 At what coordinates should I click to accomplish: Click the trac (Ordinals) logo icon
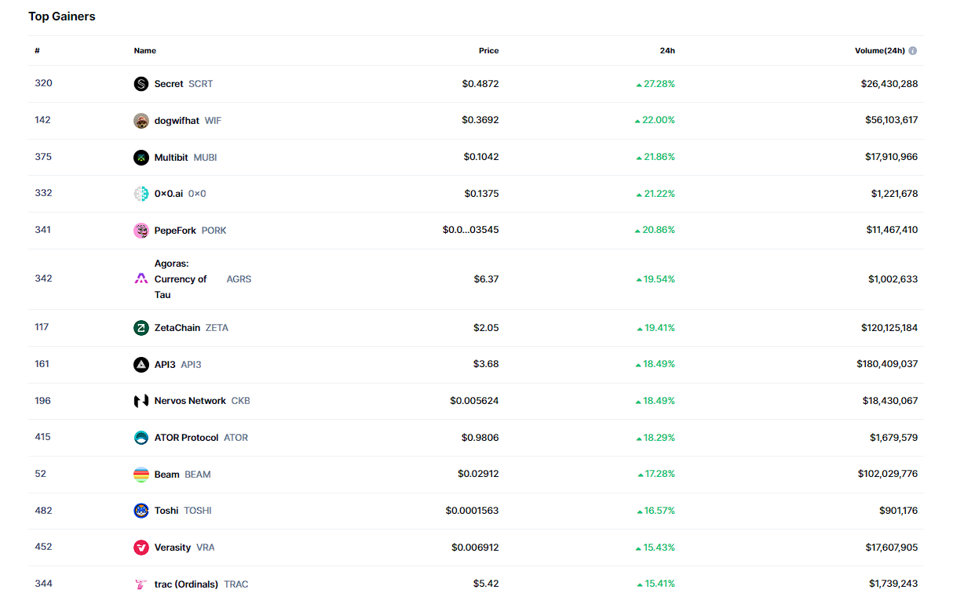141,584
